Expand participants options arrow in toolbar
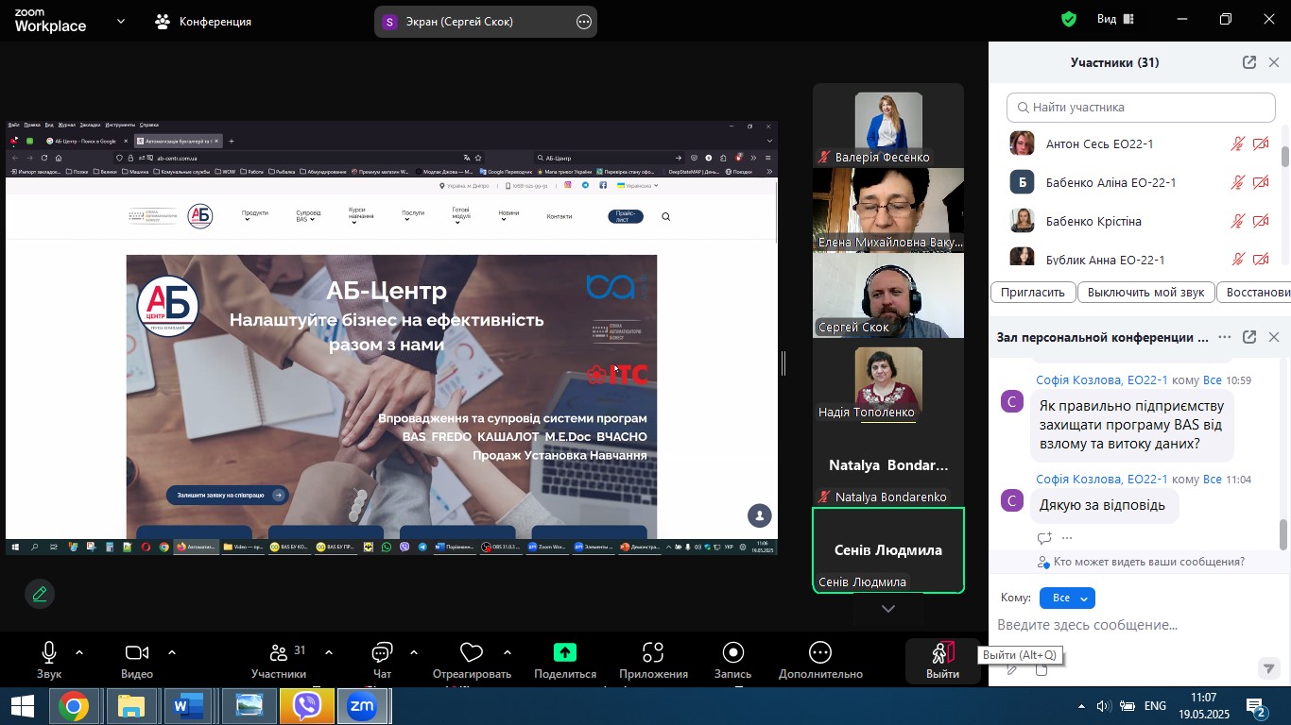Screen dimensions: 1291x725 pos(329,652)
